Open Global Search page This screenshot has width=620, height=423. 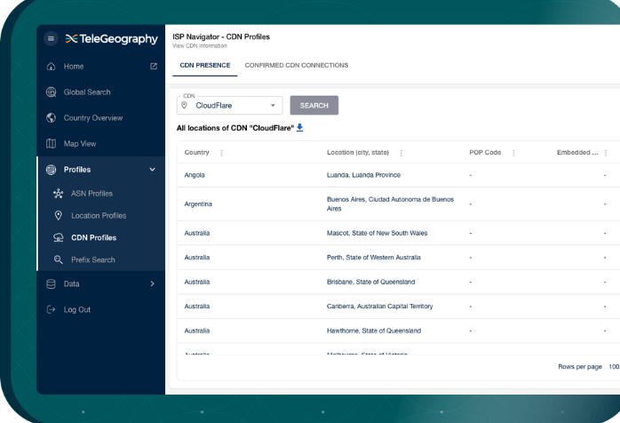point(87,92)
